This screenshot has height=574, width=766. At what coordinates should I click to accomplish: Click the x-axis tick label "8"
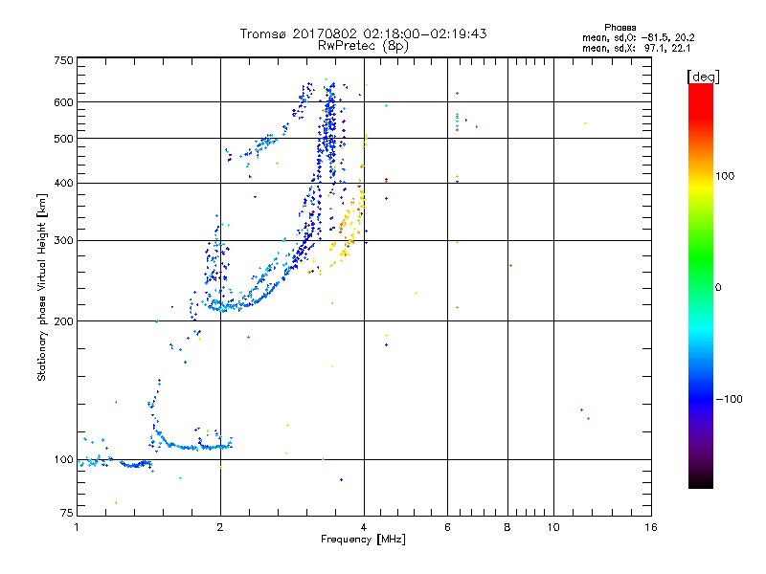[x=507, y=527]
